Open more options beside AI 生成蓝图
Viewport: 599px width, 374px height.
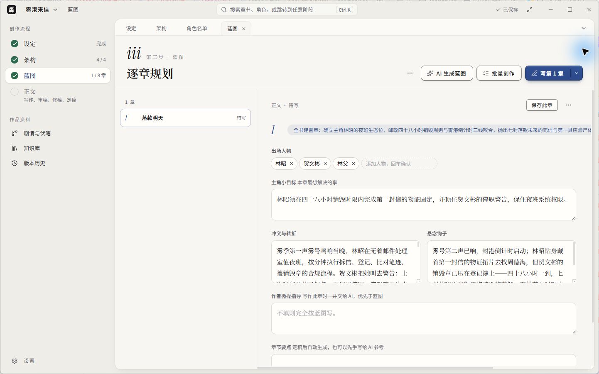(410, 73)
